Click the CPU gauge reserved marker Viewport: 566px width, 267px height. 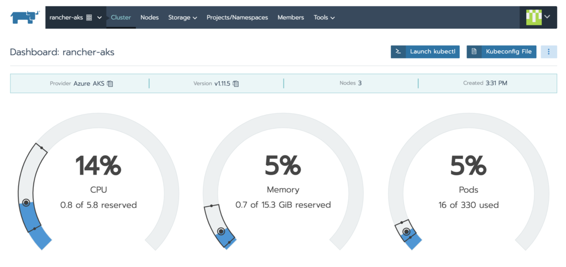(25, 203)
